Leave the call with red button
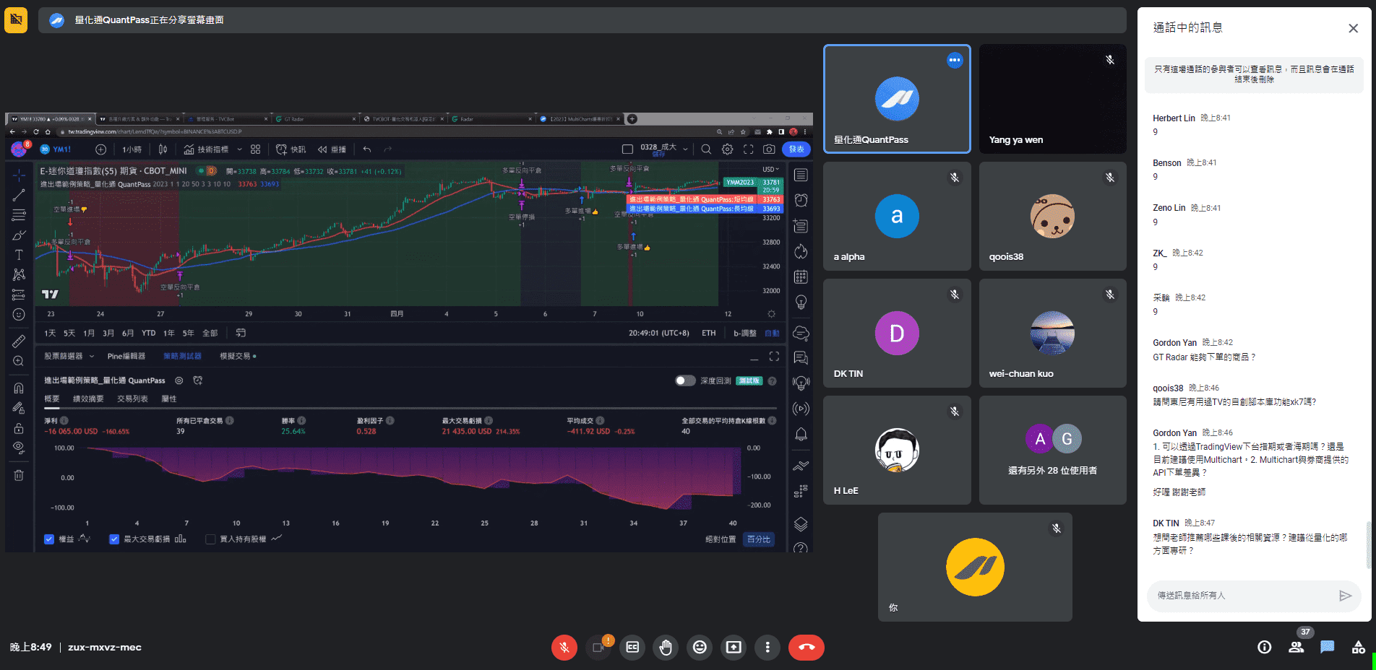The image size is (1376, 670). pyautogui.click(x=807, y=647)
